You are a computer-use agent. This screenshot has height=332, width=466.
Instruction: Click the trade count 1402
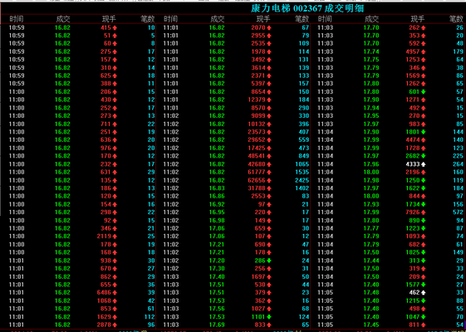click(302, 188)
